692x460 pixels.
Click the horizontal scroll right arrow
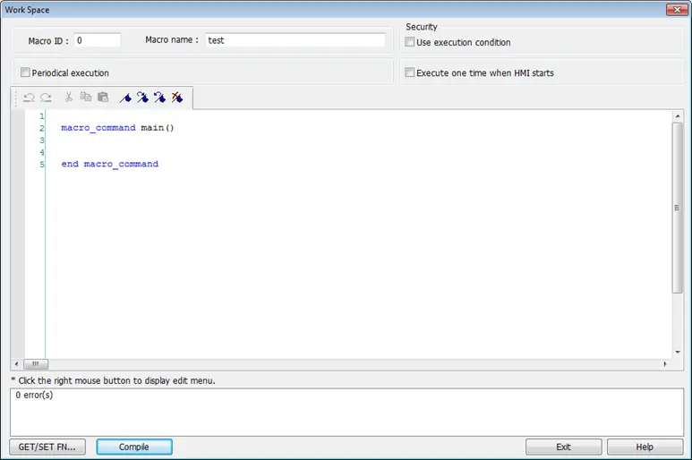point(665,364)
